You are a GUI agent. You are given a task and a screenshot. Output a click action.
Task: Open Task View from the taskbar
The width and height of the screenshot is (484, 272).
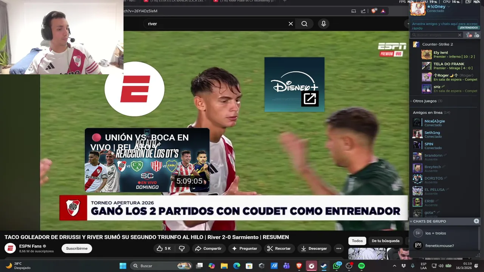tap(199, 266)
